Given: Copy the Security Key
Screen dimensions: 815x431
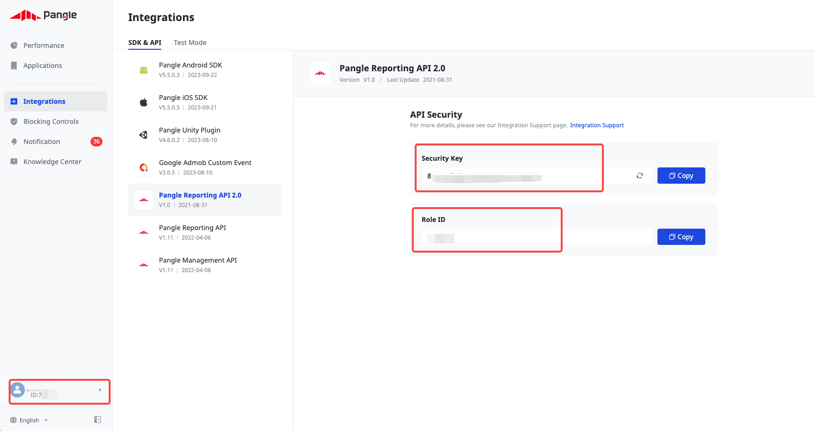Looking at the screenshot, I should (681, 176).
